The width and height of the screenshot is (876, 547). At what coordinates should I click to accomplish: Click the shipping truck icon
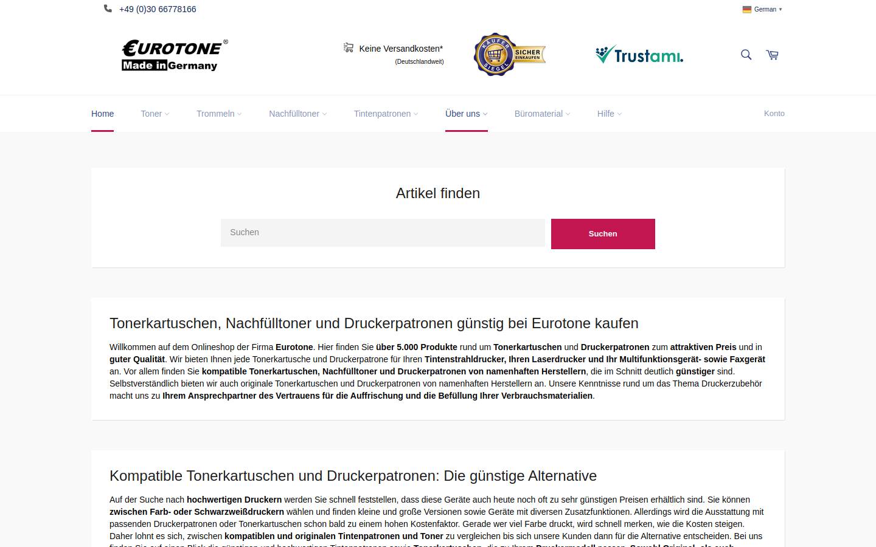click(x=349, y=47)
